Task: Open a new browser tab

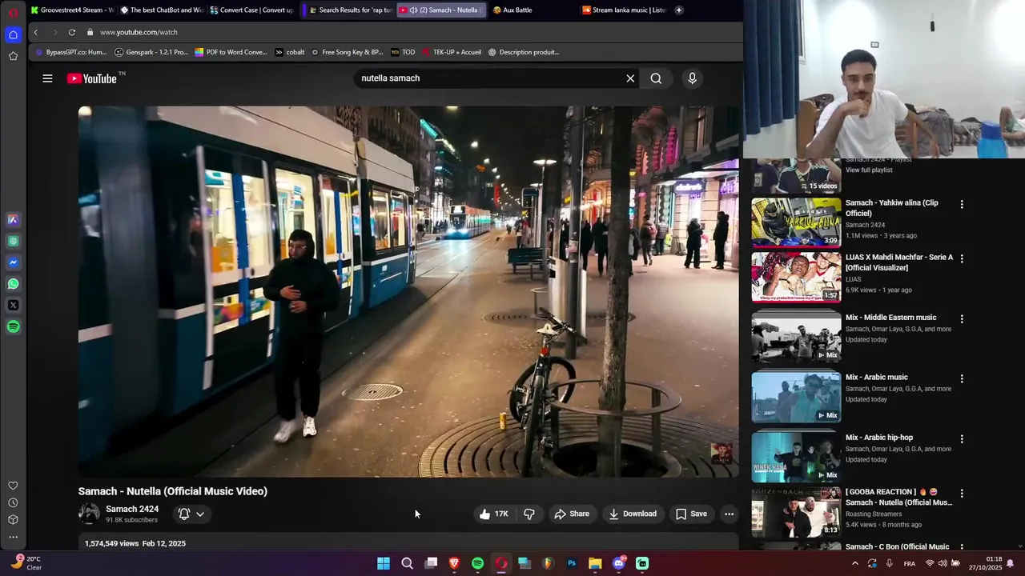Action: (679, 10)
